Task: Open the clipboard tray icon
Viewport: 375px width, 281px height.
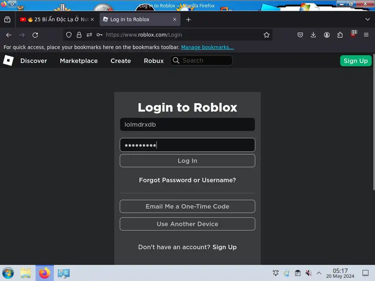Action: coord(297,273)
